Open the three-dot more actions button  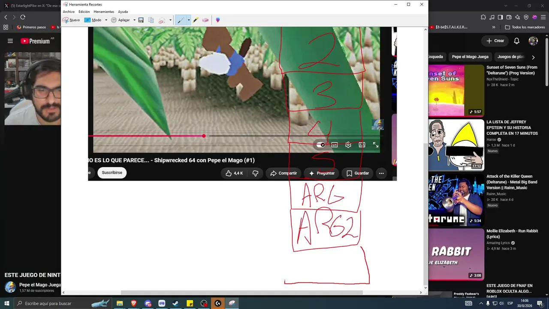click(x=381, y=173)
